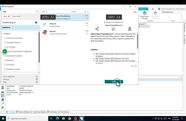This screenshot has height=121, width=186.
Task: Switch to Analysis Statistics tab
Action: 23,112
